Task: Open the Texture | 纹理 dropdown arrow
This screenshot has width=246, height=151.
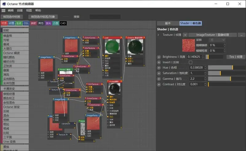Action: pyautogui.click(x=185, y=35)
